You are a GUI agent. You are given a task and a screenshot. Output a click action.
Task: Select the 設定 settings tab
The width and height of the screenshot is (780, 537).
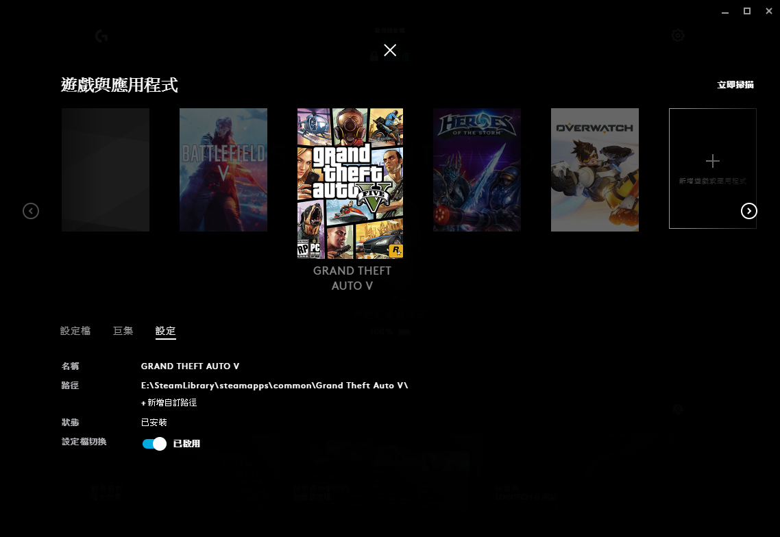[x=166, y=331]
